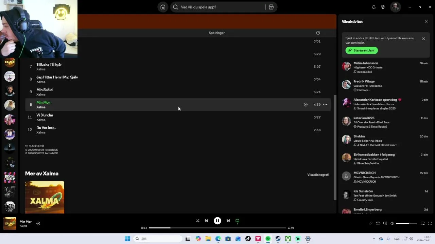Click the main content vertical scrollbar

coord(335,147)
